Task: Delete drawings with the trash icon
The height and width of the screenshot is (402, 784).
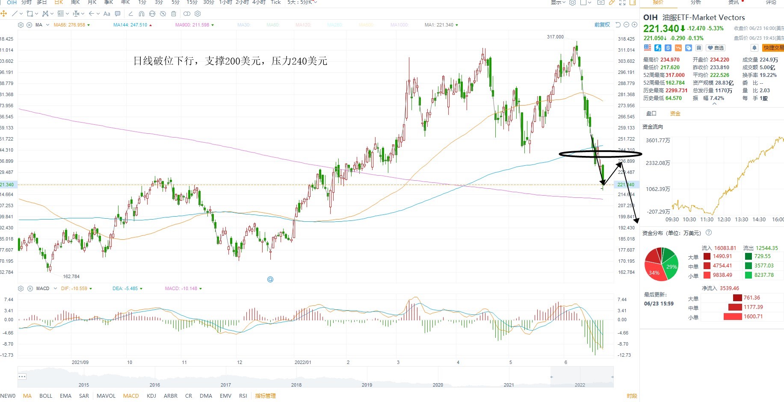Action: pos(174,14)
